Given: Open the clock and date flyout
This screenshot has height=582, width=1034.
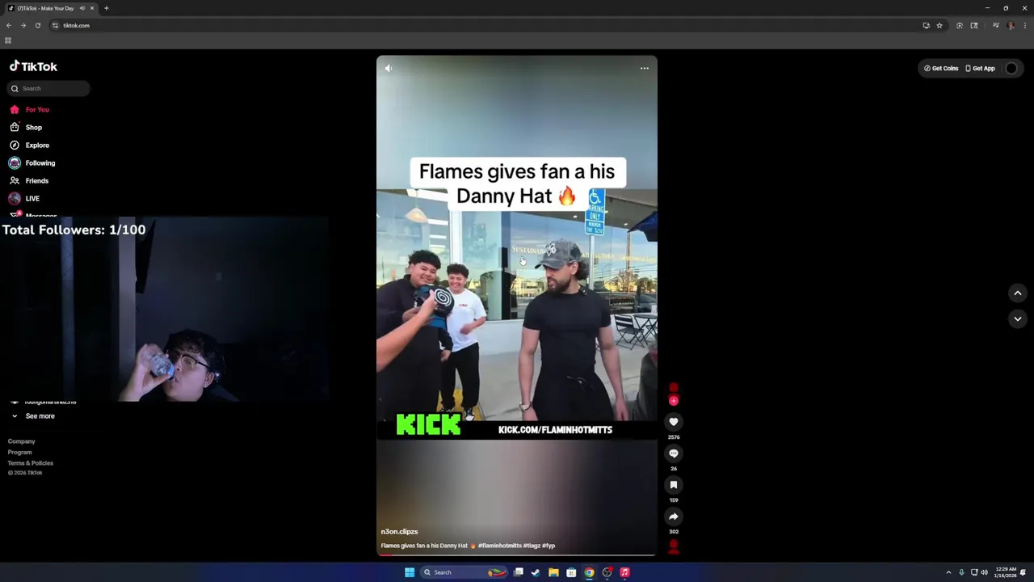Looking at the screenshot, I should (x=1006, y=572).
